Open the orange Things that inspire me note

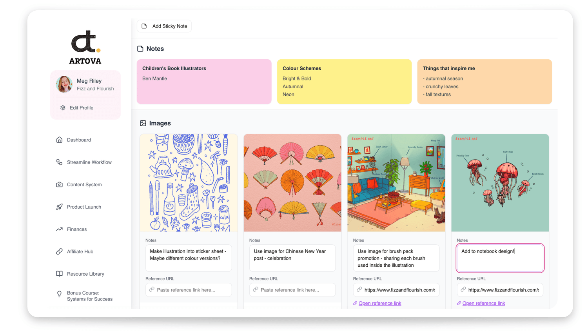485,82
